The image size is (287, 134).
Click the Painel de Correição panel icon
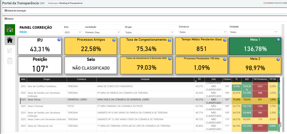(6, 11)
